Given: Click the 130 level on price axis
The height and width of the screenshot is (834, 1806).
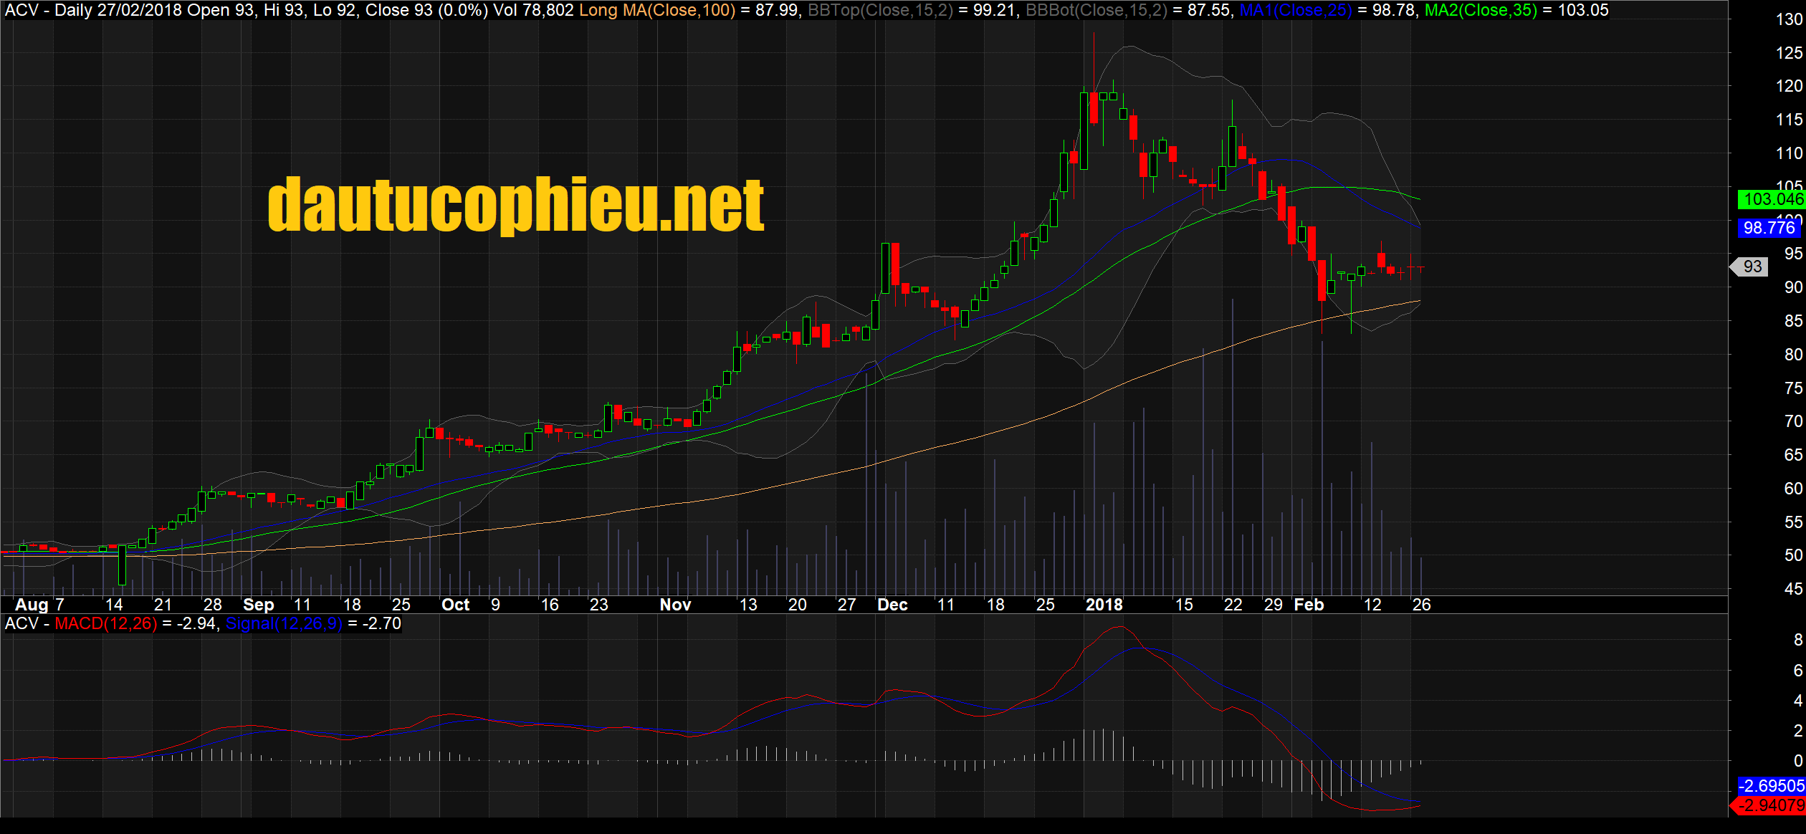Looking at the screenshot, I should 1789,19.
